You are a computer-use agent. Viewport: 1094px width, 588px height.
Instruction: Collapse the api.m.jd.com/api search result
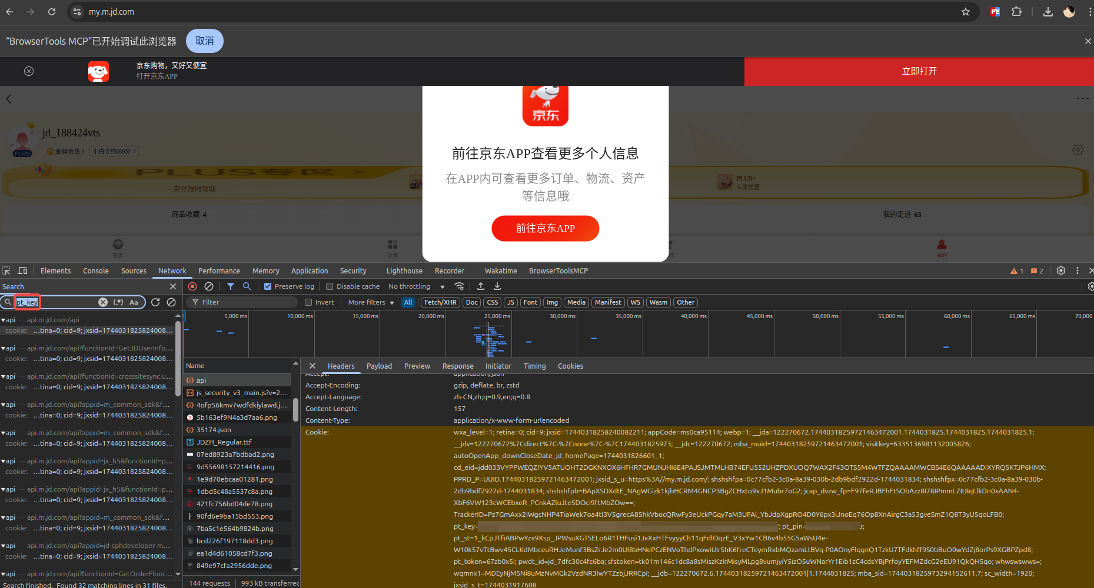(x=4, y=320)
